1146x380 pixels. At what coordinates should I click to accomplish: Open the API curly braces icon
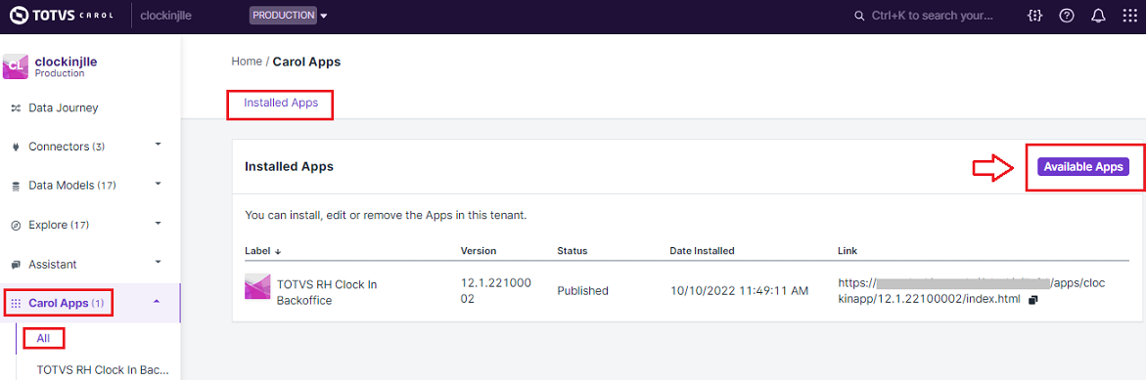[1034, 16]
